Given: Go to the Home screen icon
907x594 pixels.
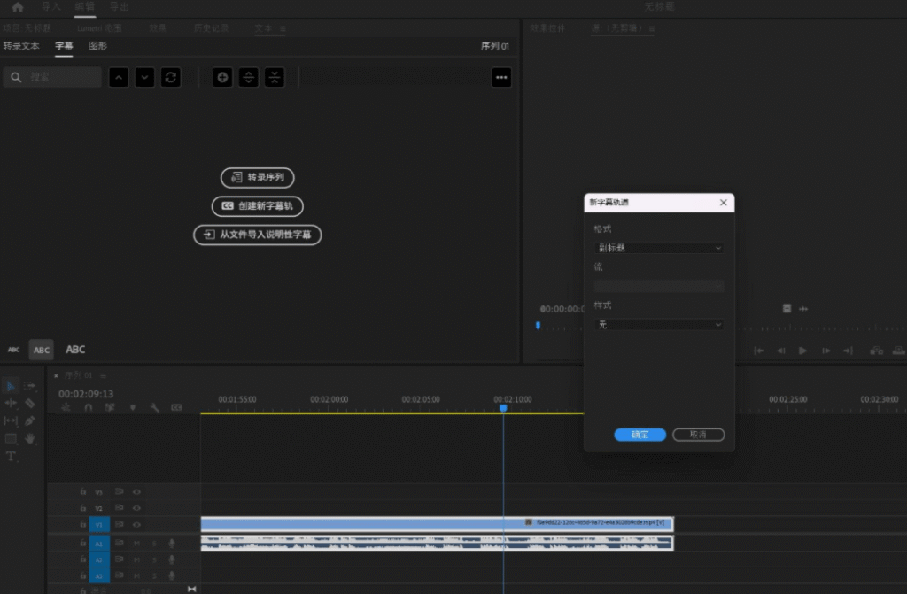Looking at the screenshot, I should point(18,7).
